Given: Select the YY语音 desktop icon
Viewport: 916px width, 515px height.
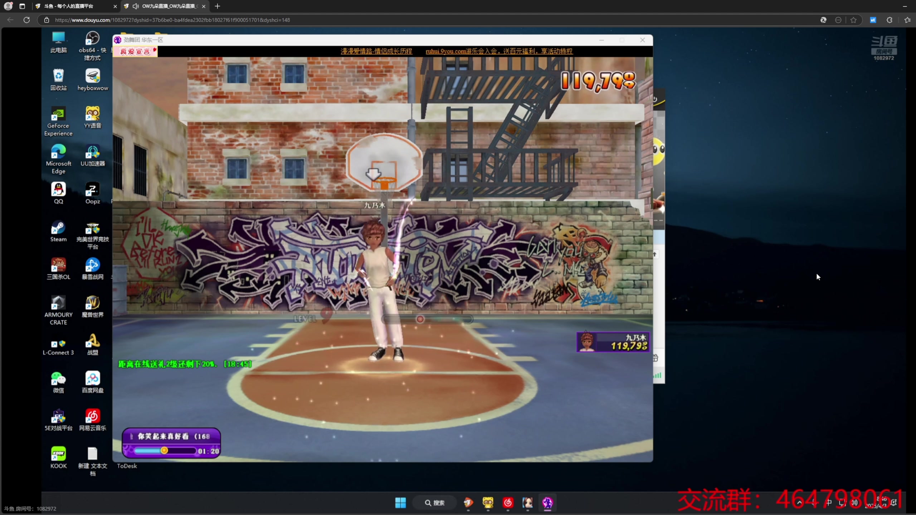Looking at the screenshot, I should click(x=93, y=118).
